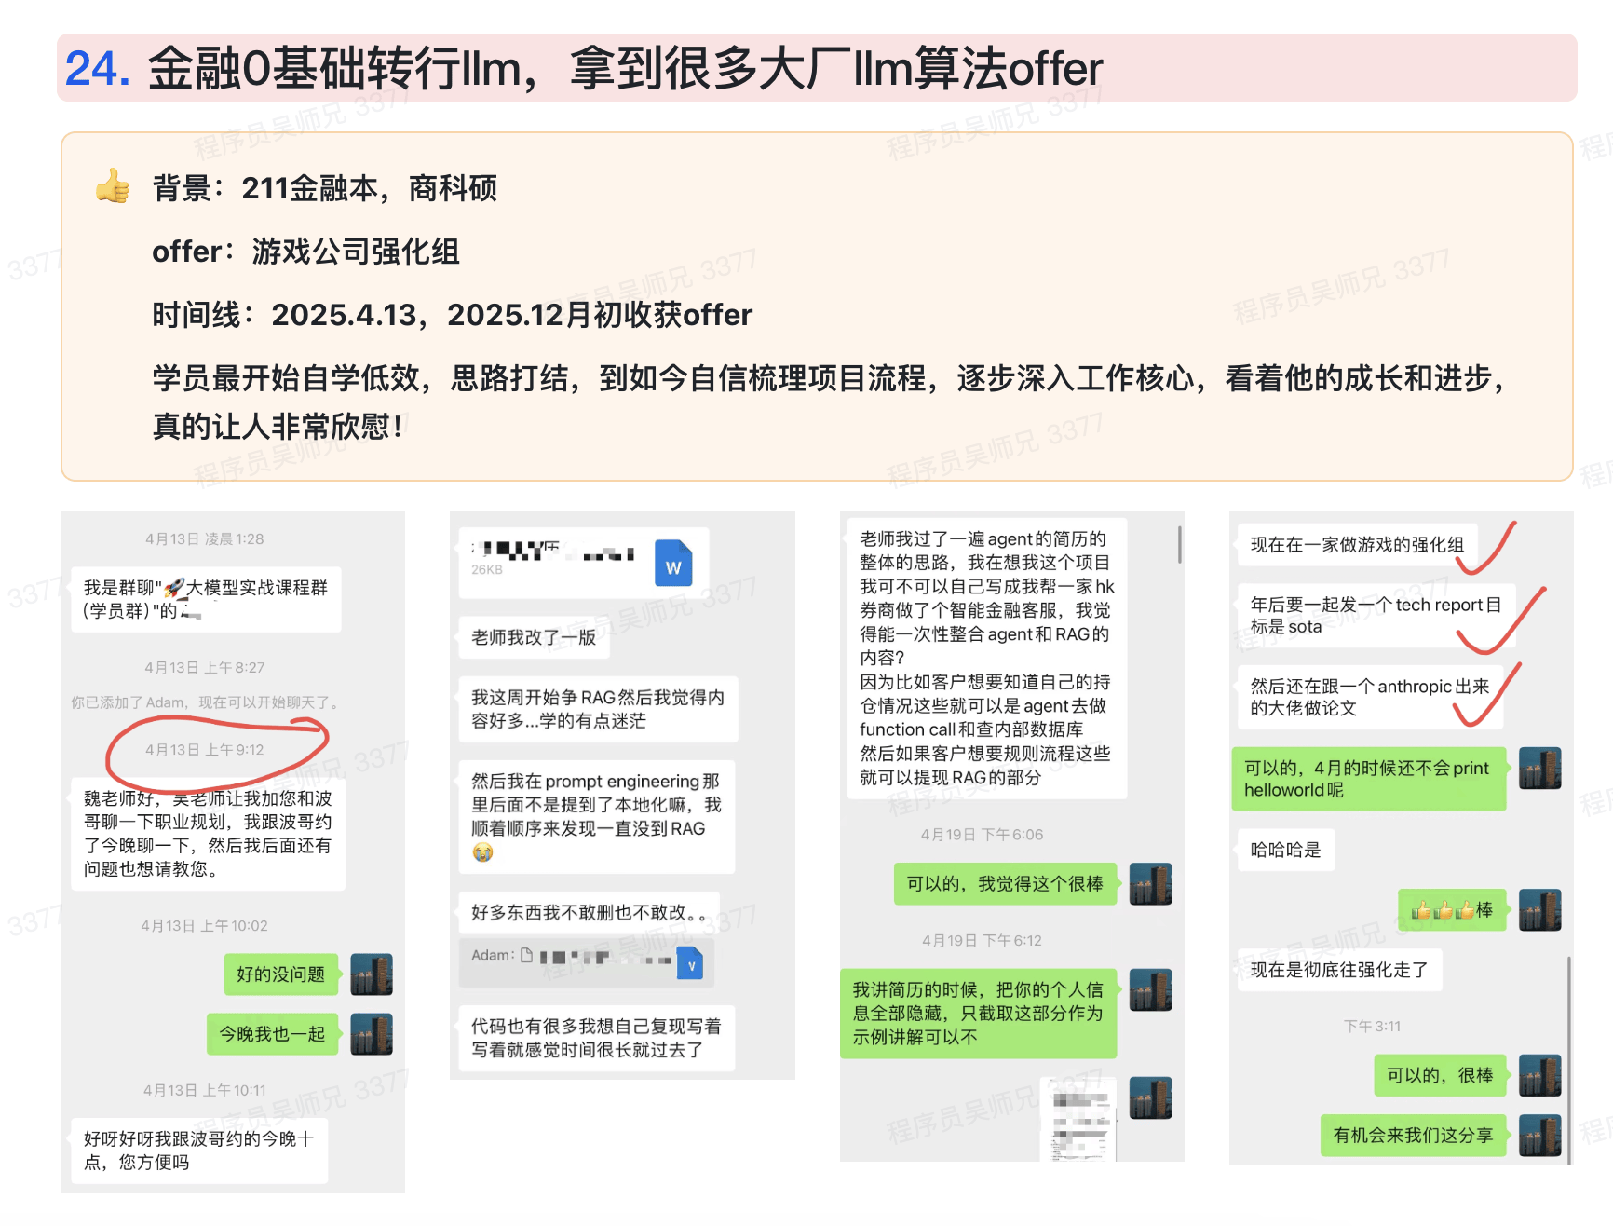The height and width of the screenshot is (1226, 1613).
Task: Click the thumbs-up emoji beside 背景
Action: click(x=114, y=186)
